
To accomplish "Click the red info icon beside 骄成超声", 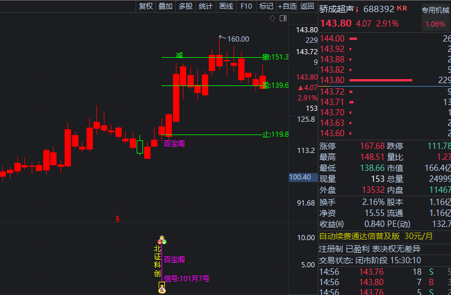I will tap(357, 9).
